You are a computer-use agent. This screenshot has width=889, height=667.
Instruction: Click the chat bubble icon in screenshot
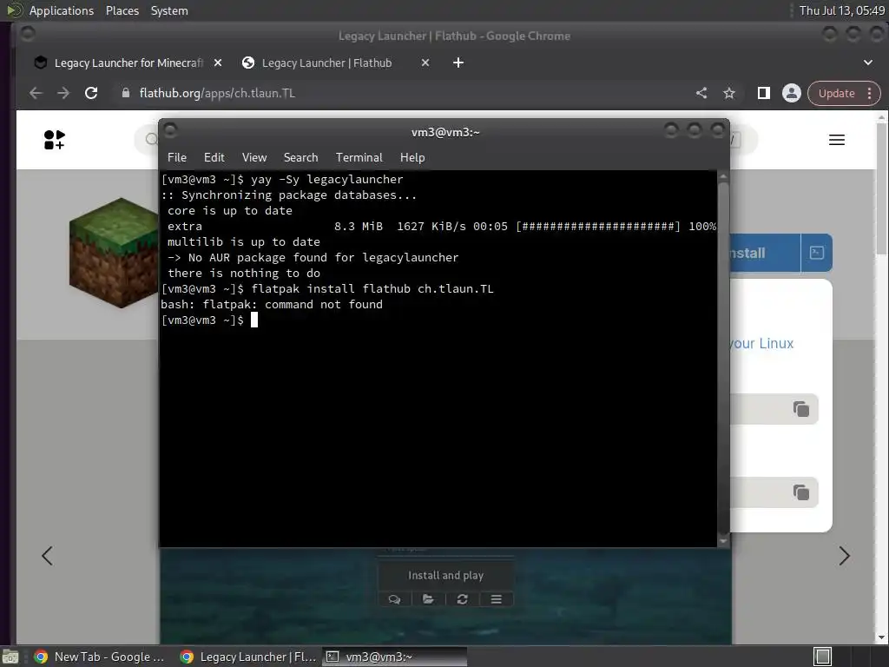click(395, 599)
